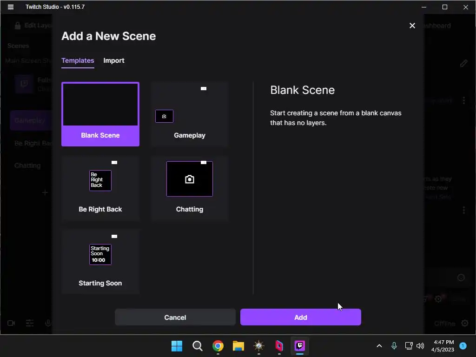Click the plus add scene icon
476x357 pixels.
[x=45, y=192]
